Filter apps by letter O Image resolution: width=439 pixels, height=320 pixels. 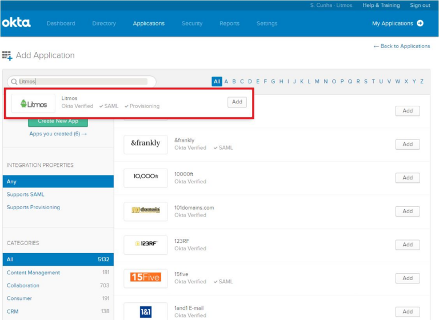click(334, 82)
